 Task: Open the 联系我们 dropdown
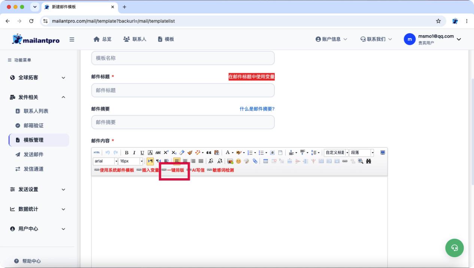pyautogui.click(x=376, y=39)
